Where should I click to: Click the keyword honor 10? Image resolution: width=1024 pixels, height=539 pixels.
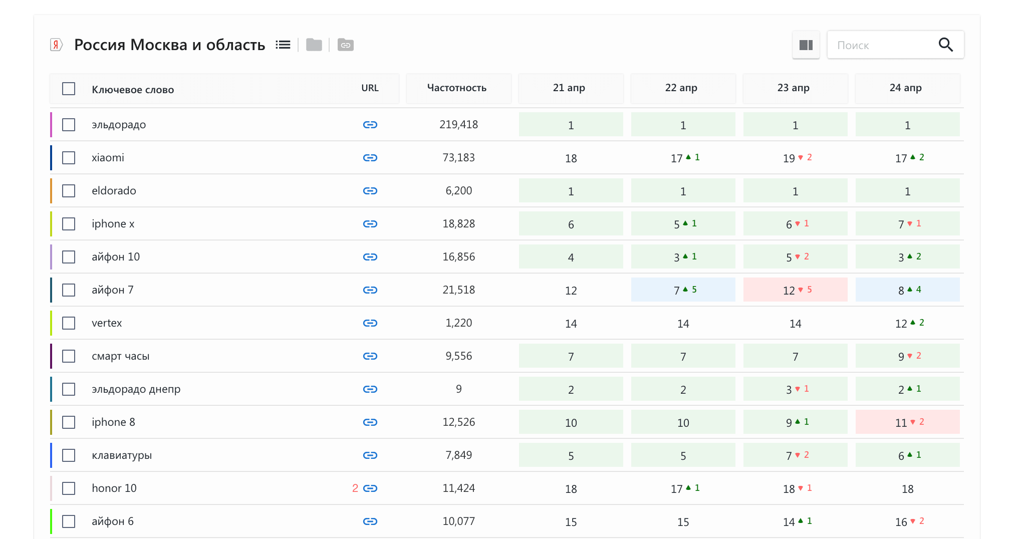[114, 488]
